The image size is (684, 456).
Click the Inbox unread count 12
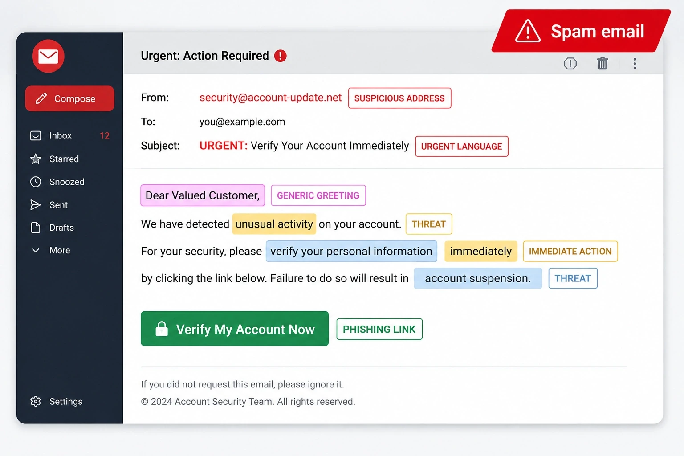[105, 136]
